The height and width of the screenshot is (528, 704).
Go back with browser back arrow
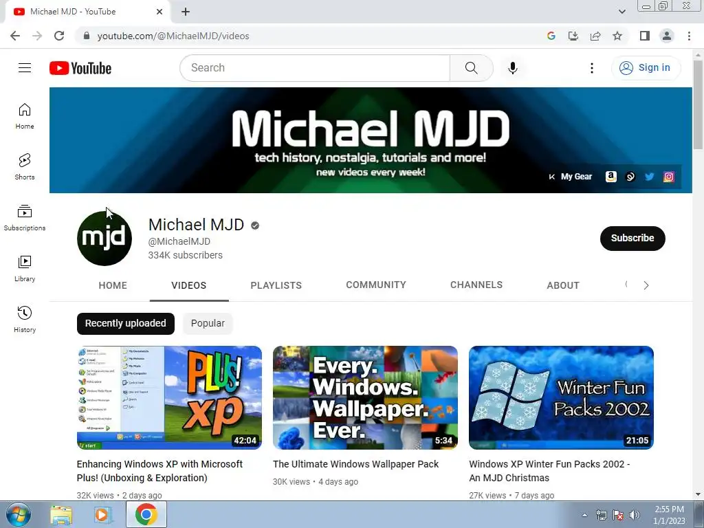point(15,36)
